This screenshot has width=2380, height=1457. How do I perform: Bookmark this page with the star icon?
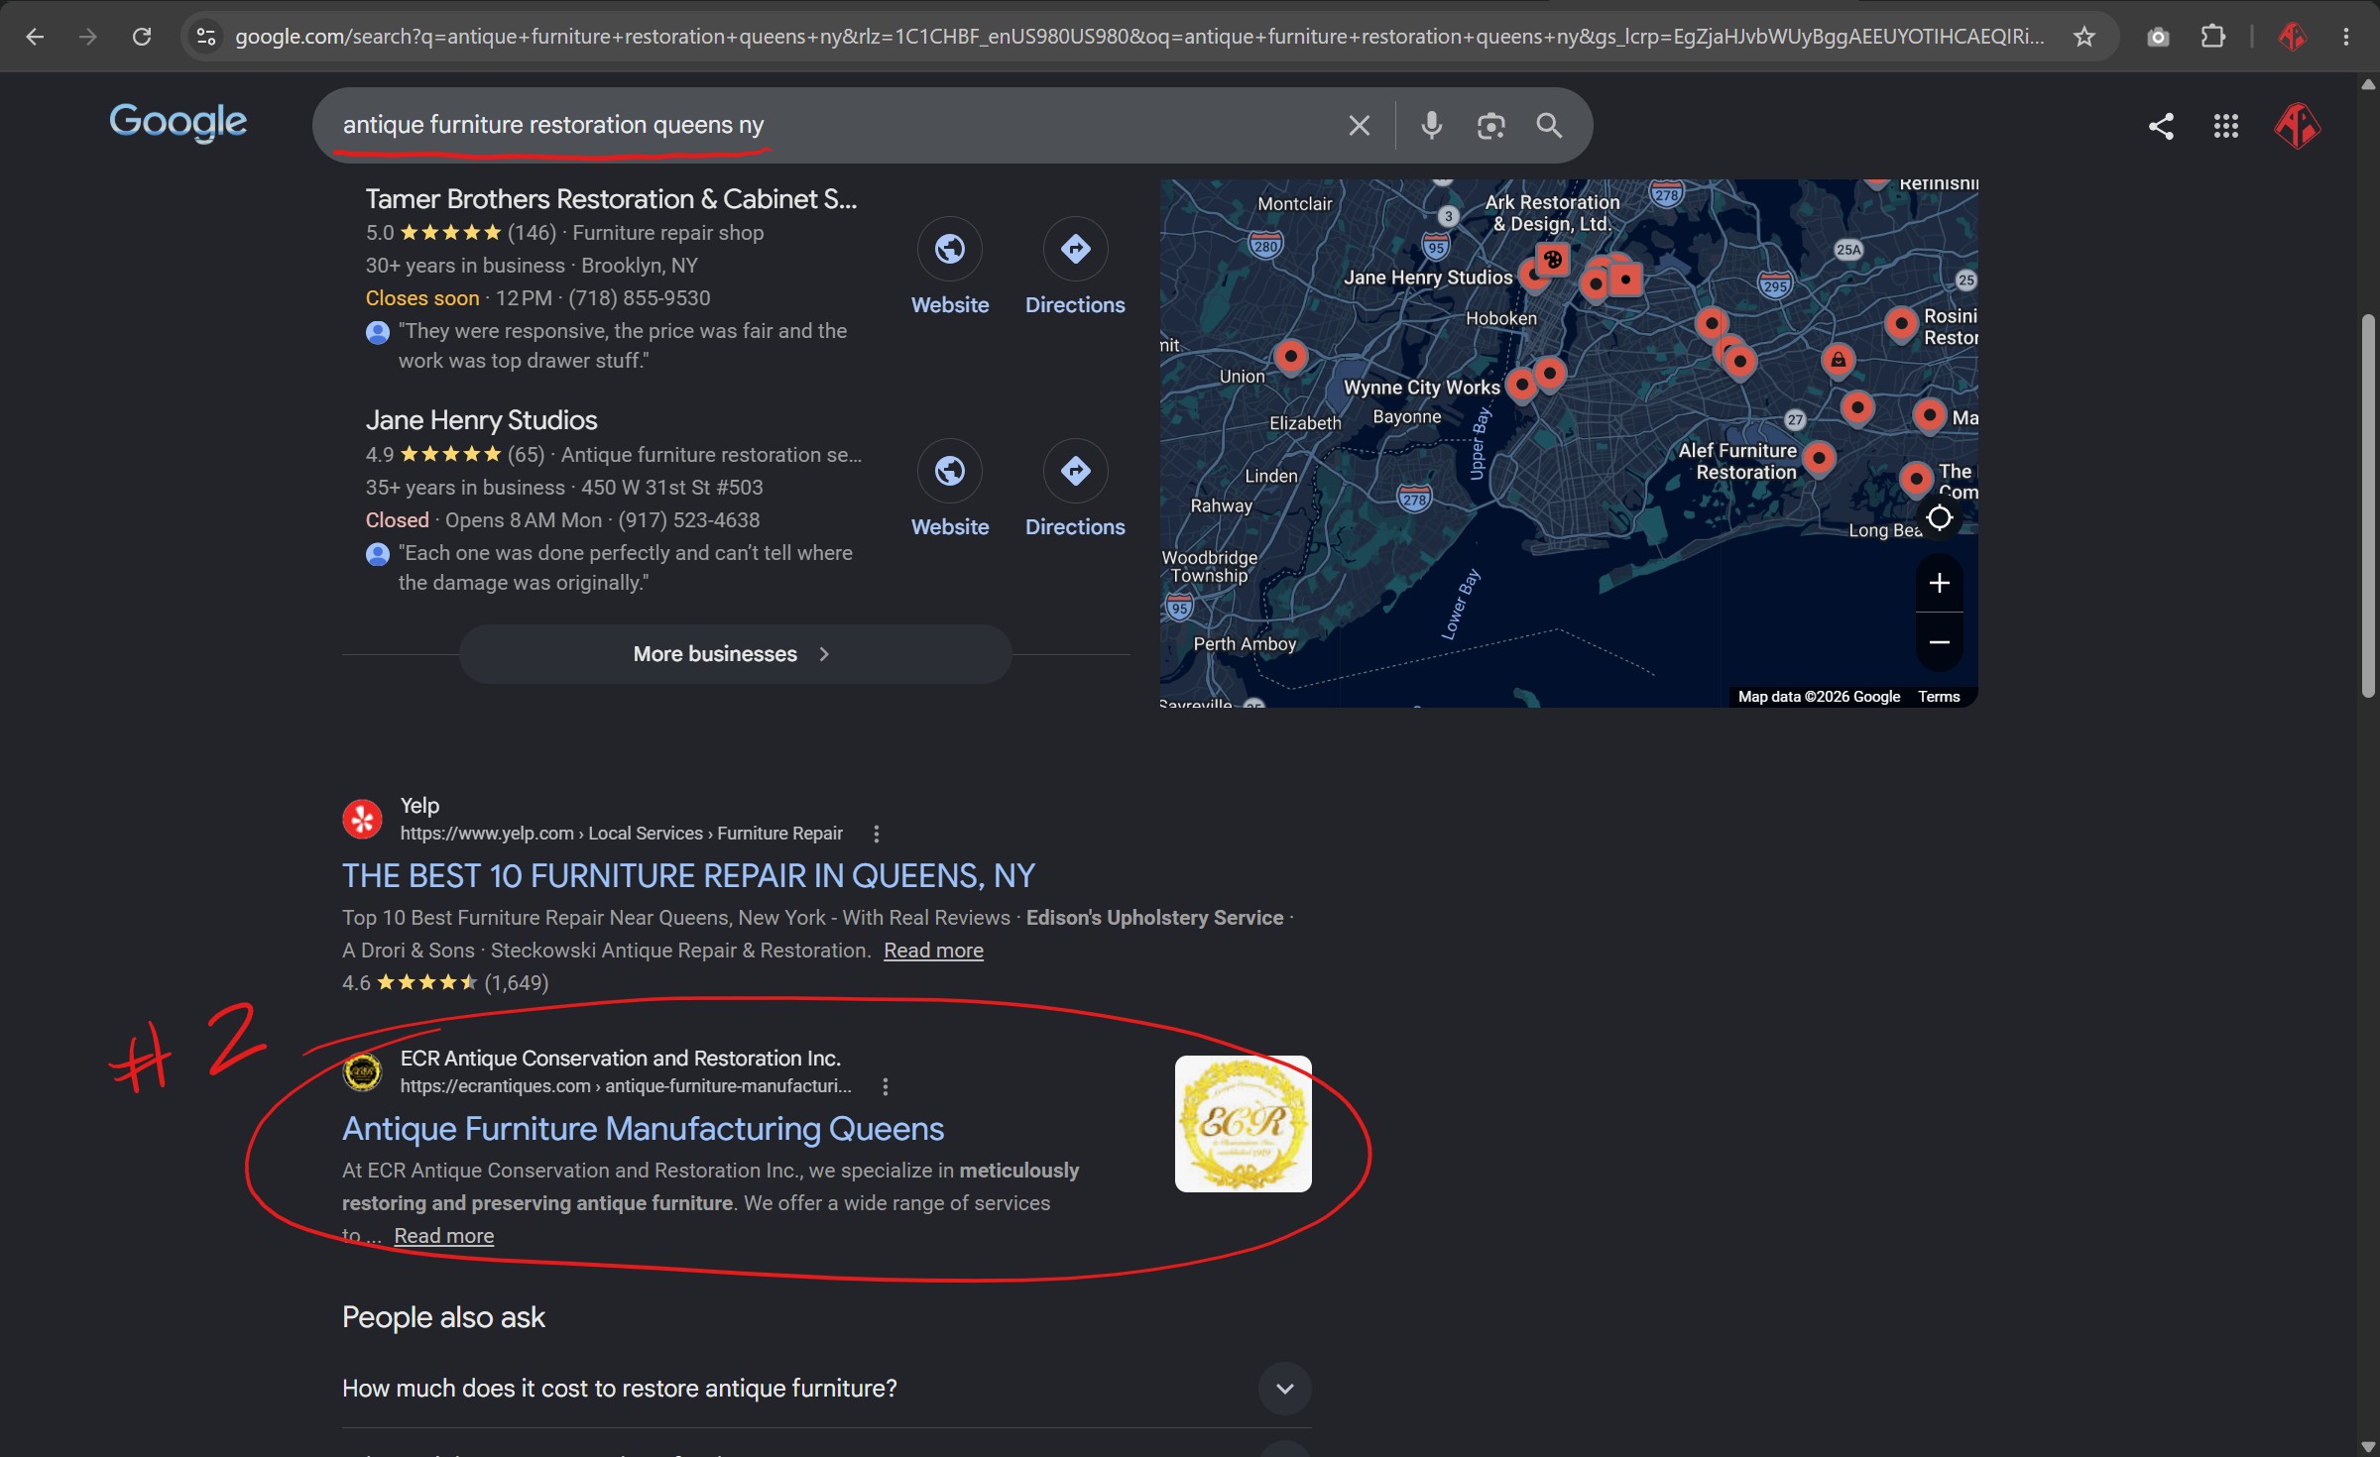[2083, 37]
